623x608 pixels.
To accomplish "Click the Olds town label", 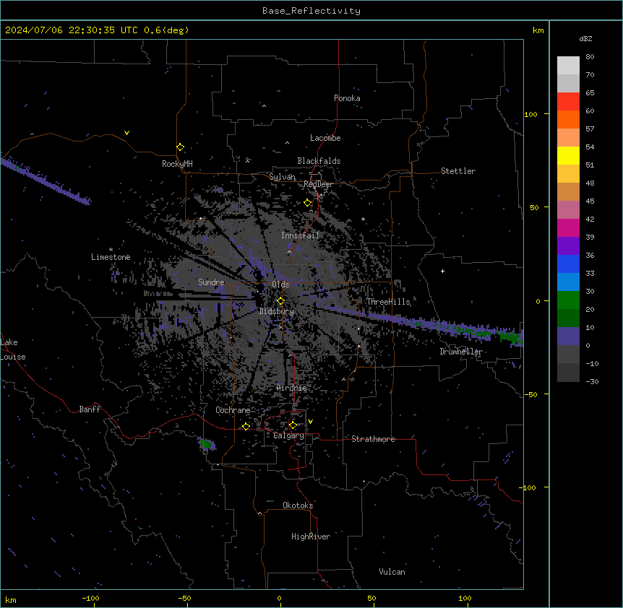I will tap(280, 285).
